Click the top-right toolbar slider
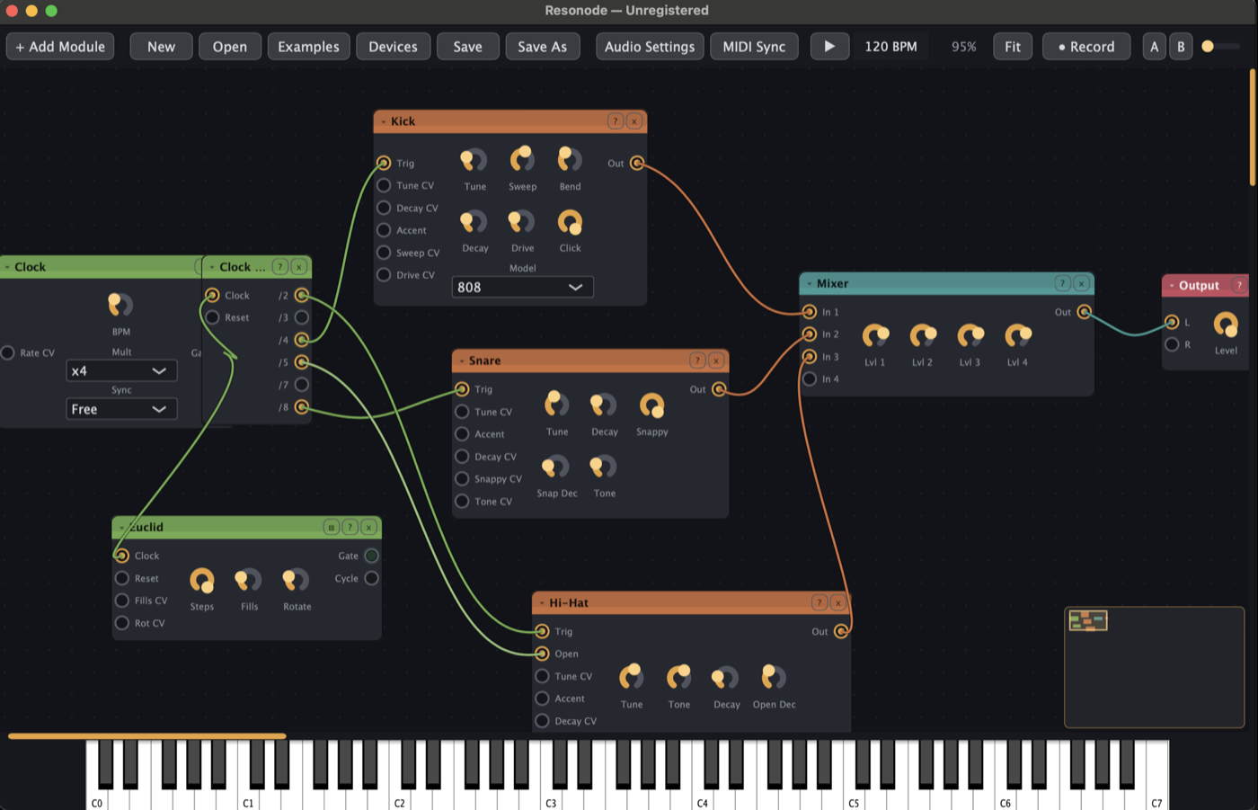 point(1221,47)
